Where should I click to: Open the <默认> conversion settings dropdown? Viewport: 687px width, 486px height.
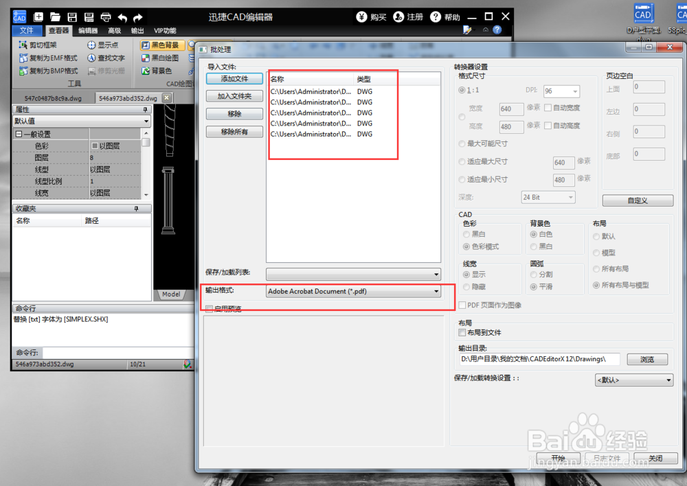click(x=634, y=380)
